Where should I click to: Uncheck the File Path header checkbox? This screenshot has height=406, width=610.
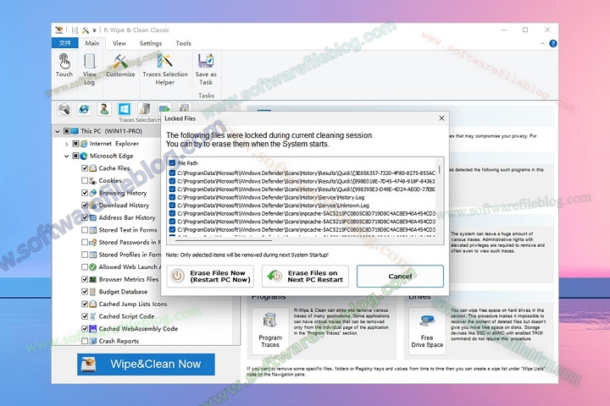(172, 163)
